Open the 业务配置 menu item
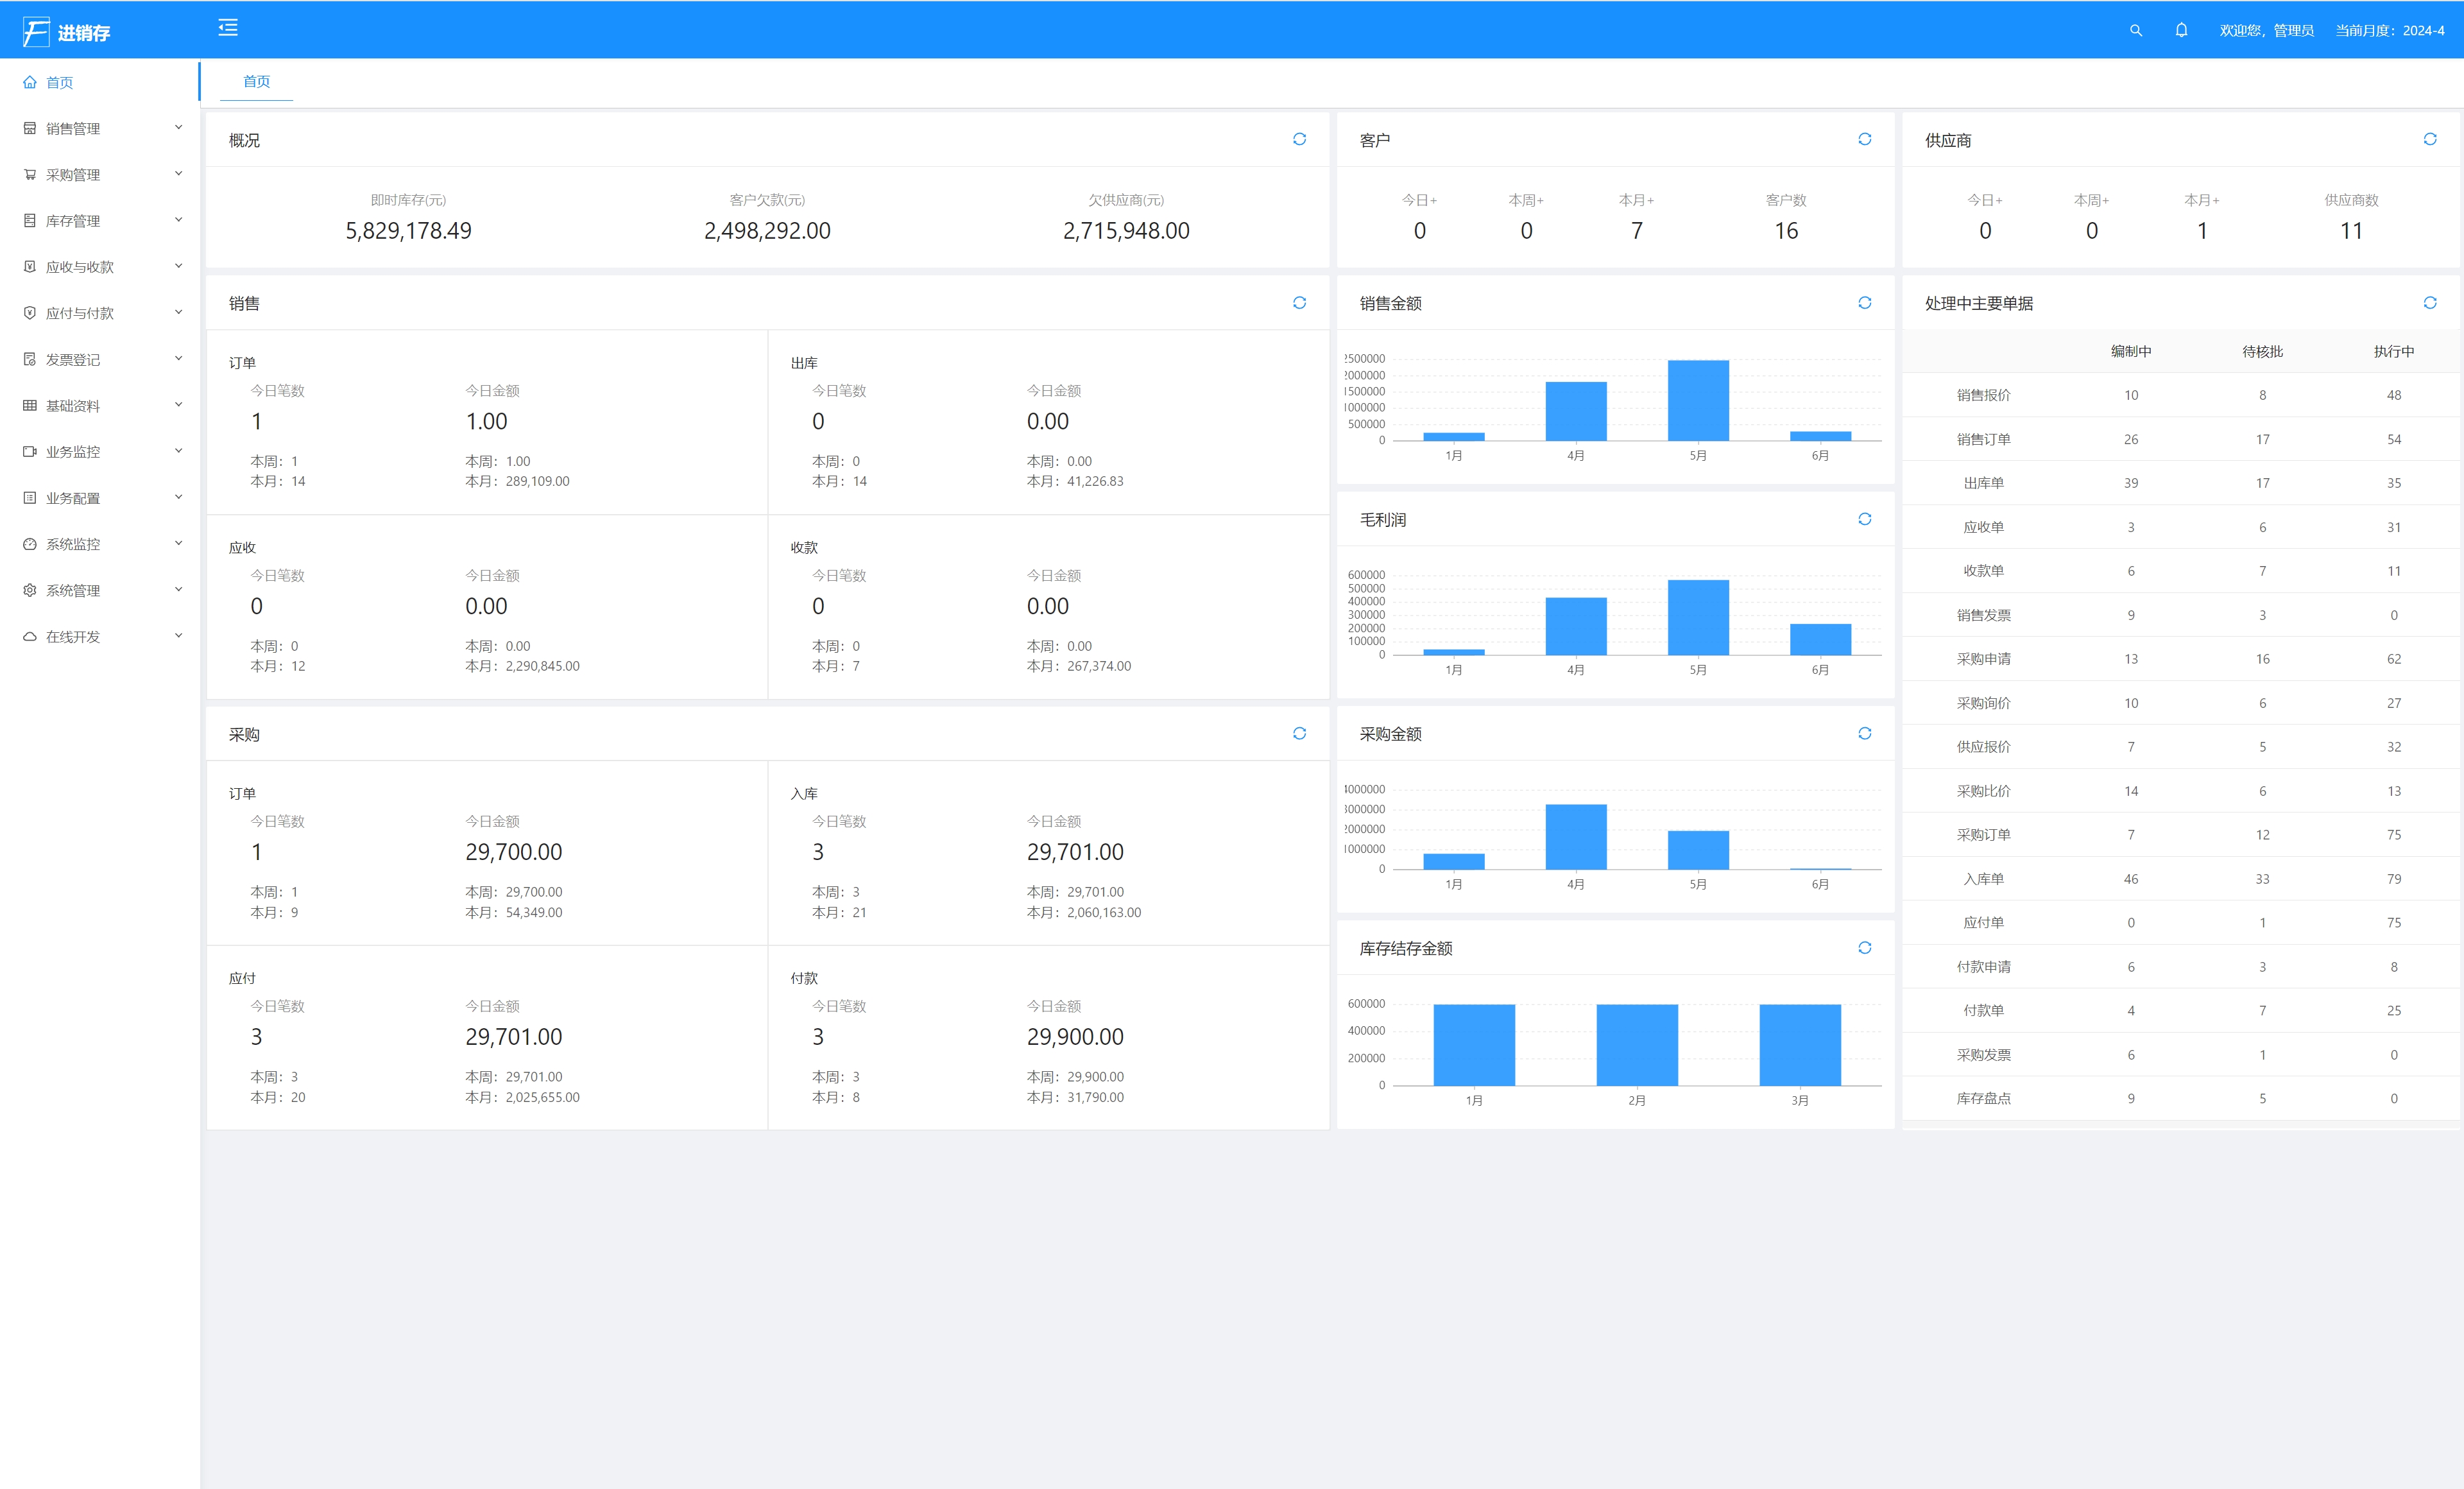Image resolution: width=2464 pixels, height=1489 pixels. (x=100, y=497)
